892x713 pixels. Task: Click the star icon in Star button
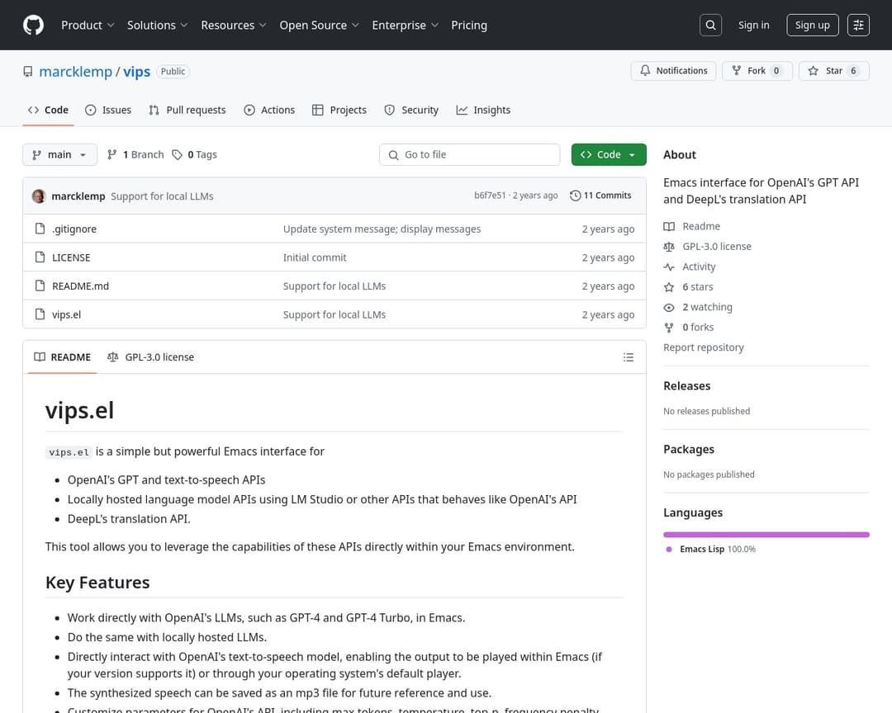[814, 70]
